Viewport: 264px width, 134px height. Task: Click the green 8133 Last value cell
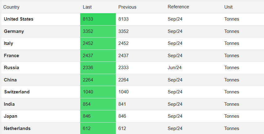click(x=88, y=19)
